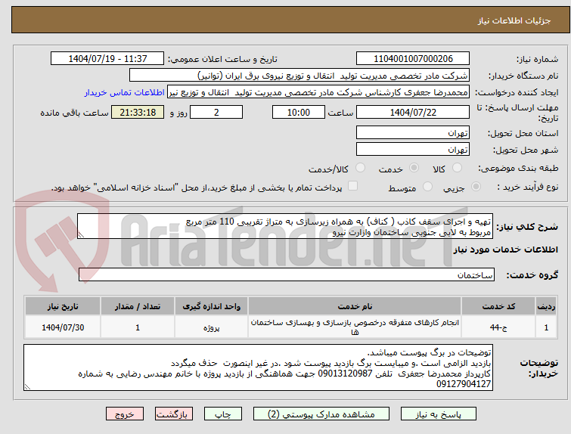Click the resize handle of شرح کلی نیاز

[x=81, y=235]
